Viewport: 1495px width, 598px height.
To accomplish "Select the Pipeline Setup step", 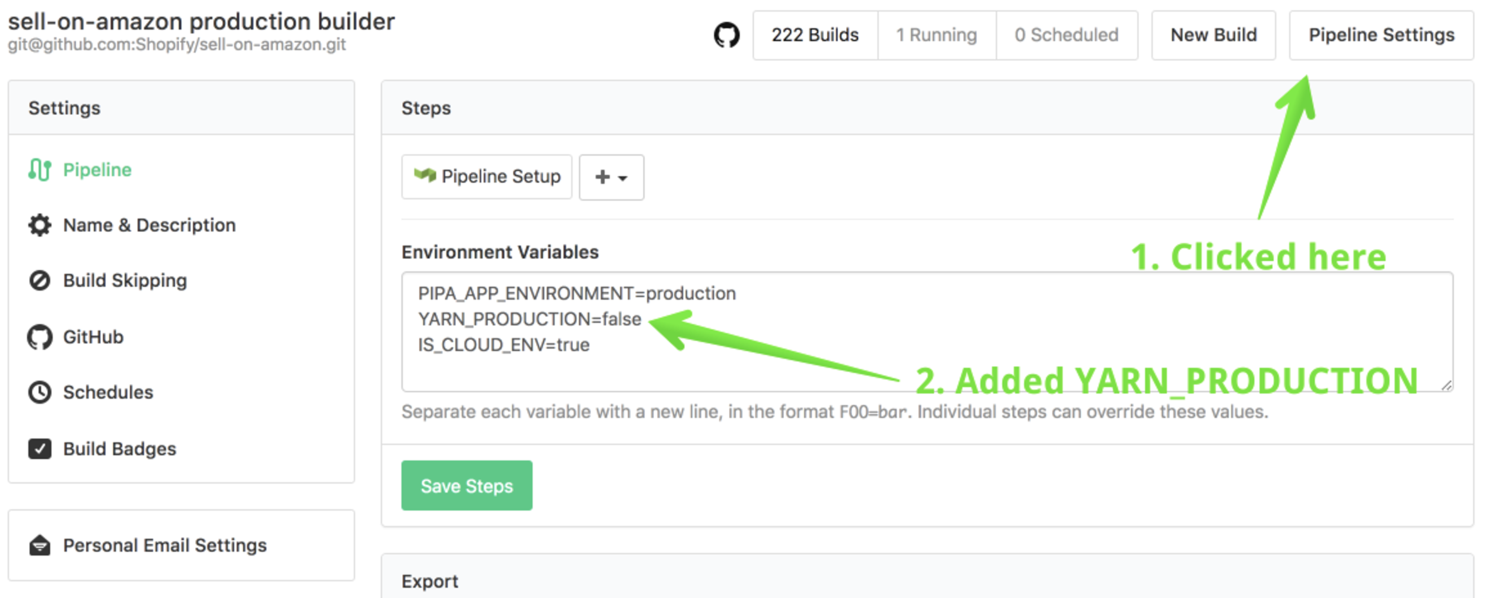I will coord(486,176).
